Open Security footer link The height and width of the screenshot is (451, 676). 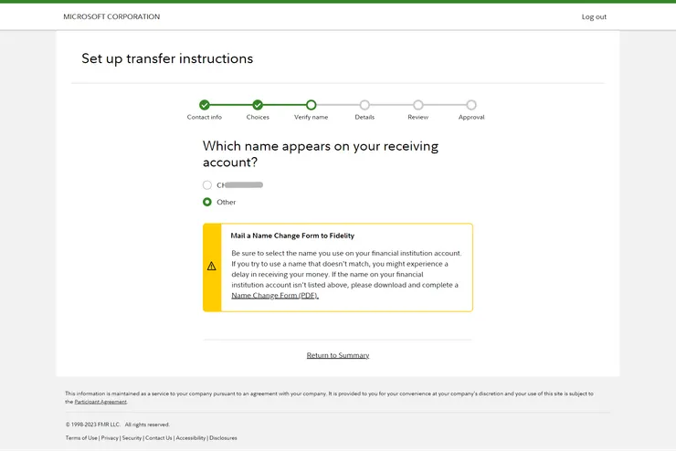pos(132,438)
